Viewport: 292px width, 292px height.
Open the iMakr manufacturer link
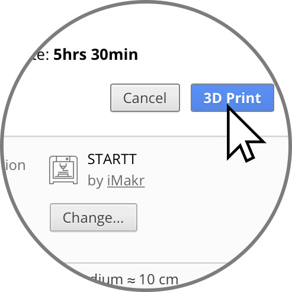pos(126,181)
